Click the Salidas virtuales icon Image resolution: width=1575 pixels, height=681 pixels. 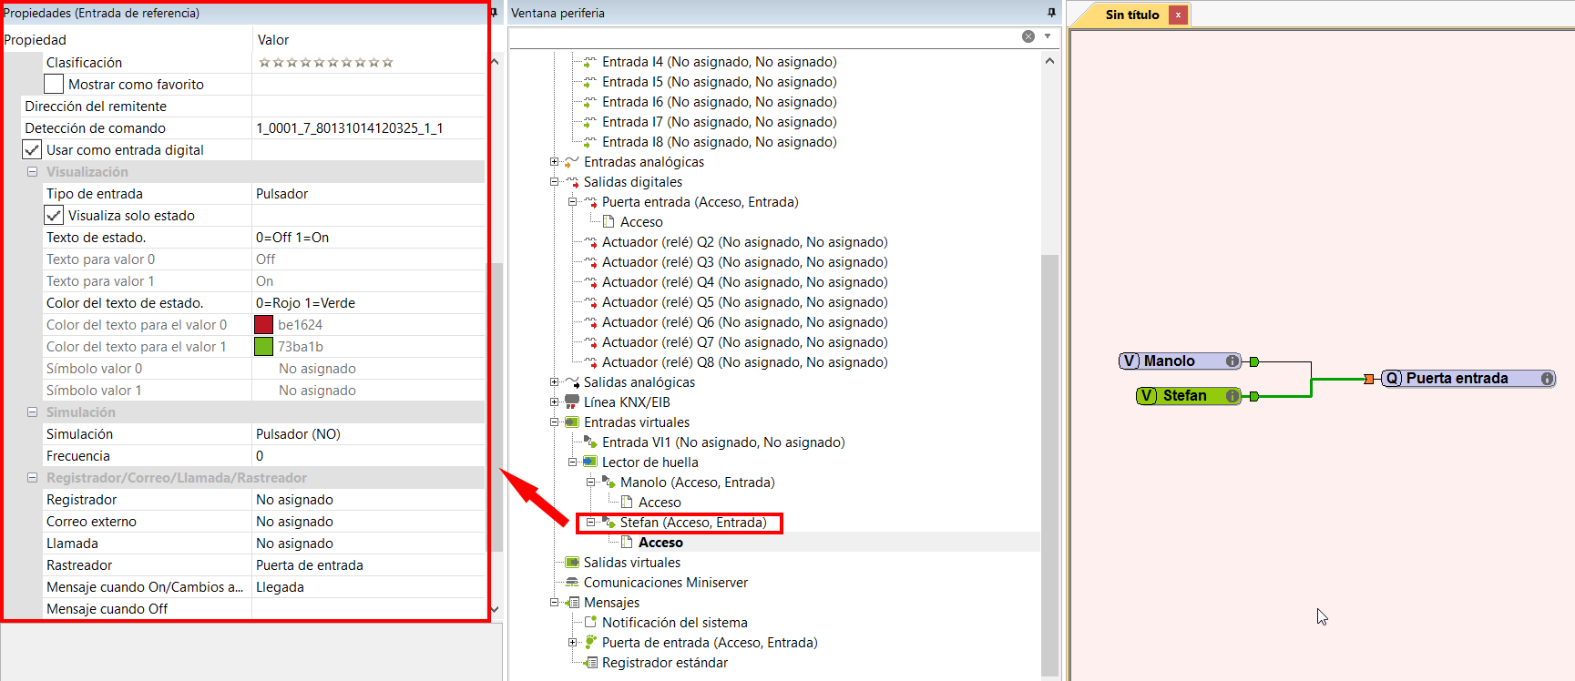[x=572, y=563]
